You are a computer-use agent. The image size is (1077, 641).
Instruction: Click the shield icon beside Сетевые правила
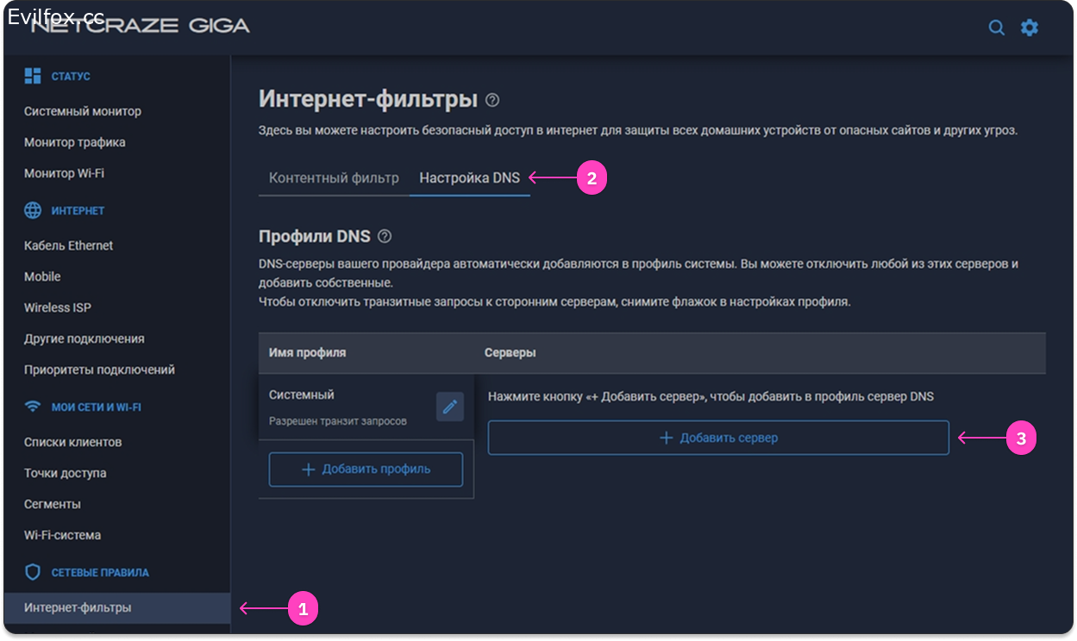[x=33, y=572]
